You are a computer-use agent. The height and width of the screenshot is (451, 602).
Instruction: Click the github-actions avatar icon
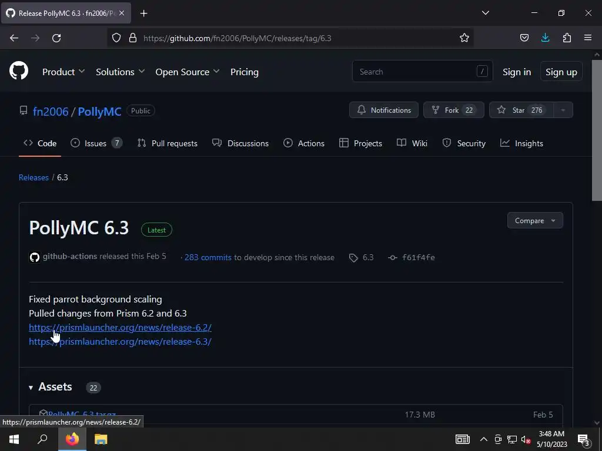(x=35, y=257)
